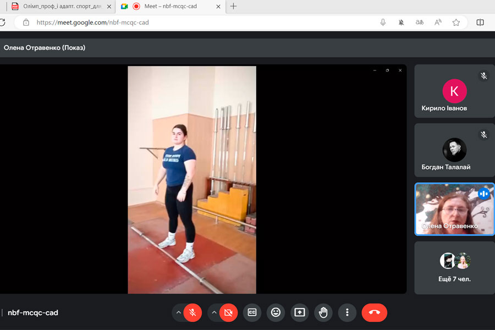Image resolution: width=495 pixels, height=330 pixels.
Task: Open the emoji reactions button
Action: point(276,312)
